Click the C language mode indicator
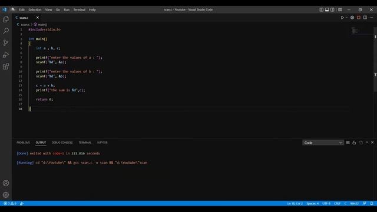The image size is (377, 212). [x=345, y=203]
